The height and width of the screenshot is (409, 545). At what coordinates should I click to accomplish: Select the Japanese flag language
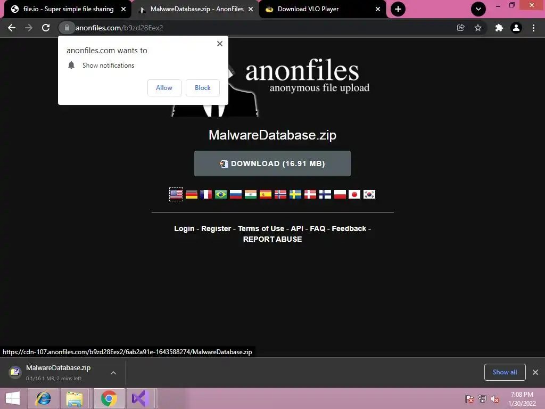tap(354, 194)
